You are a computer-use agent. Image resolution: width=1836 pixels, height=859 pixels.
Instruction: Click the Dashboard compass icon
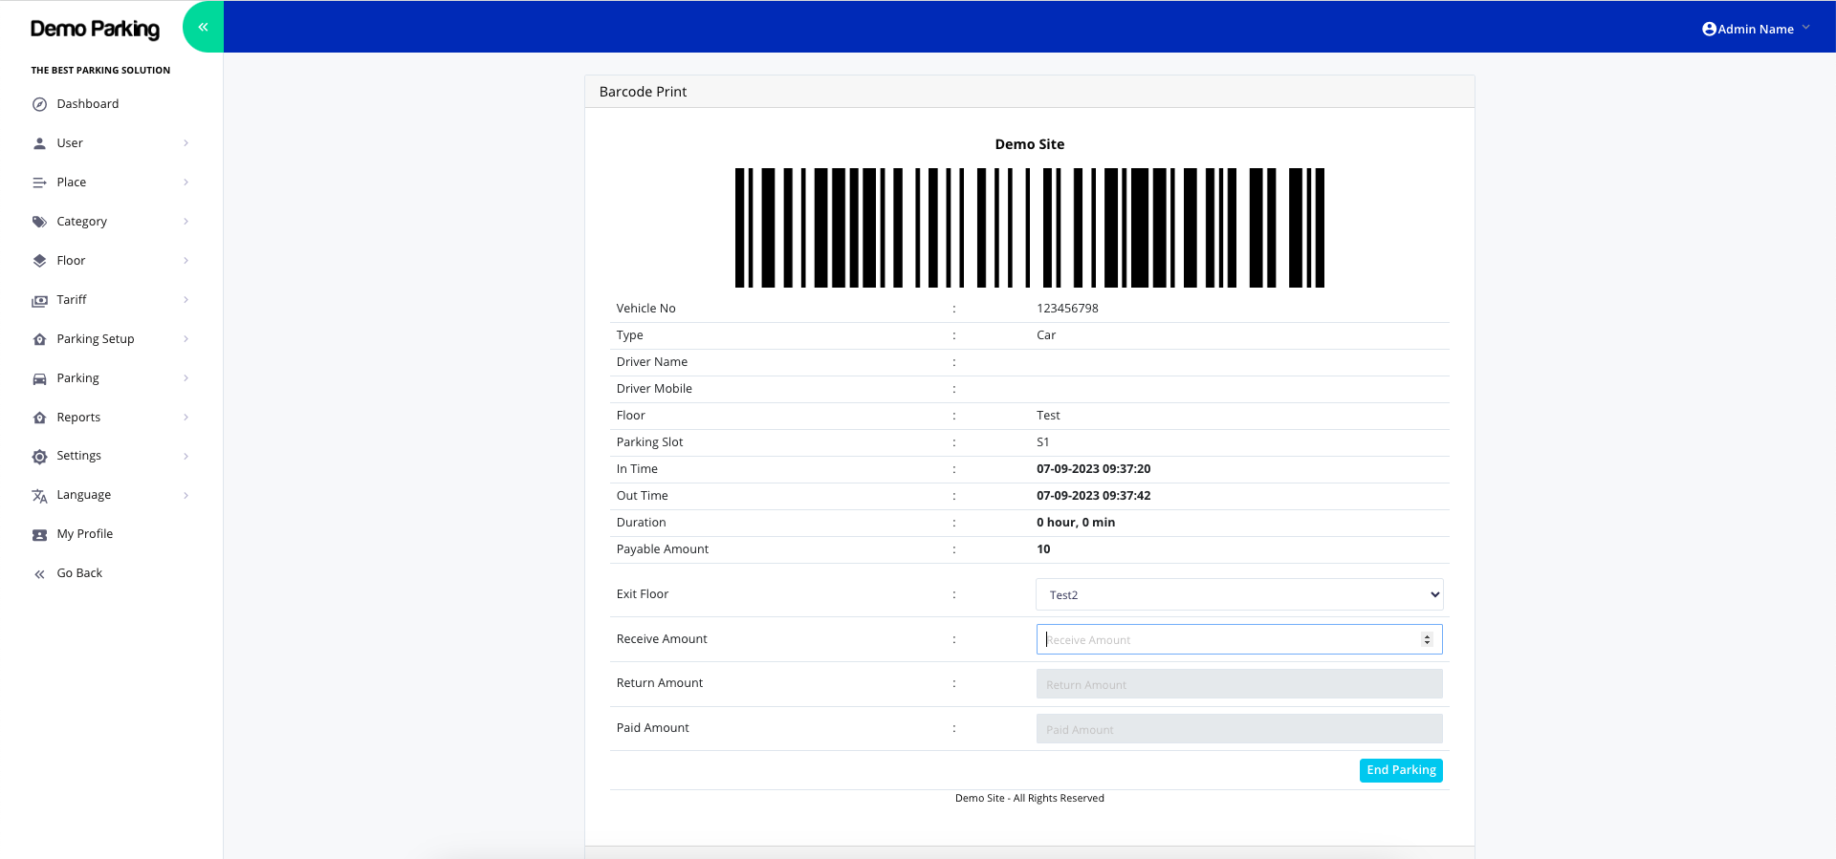tap(39, 104)
